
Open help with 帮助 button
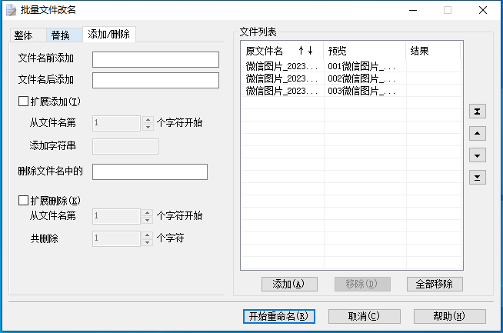pyautogui.click(x=449, y=316)
